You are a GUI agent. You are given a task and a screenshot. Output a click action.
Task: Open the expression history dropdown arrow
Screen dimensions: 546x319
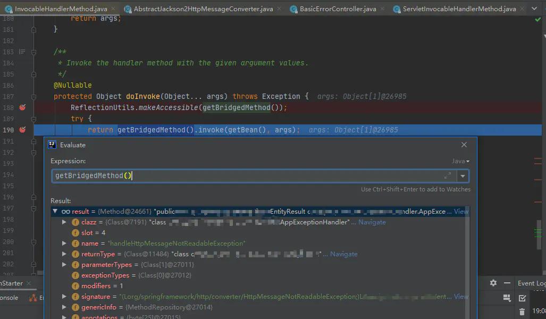[x=463, y=176]
